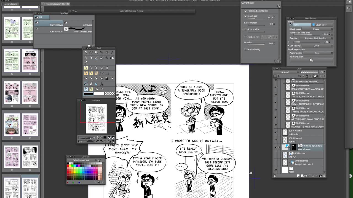Hide the outline layer
The image size is (353, 198).
point(276,140)
